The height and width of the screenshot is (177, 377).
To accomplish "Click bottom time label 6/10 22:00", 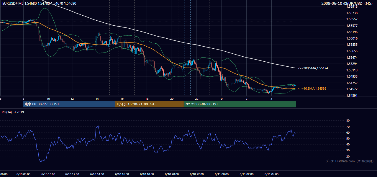I will pyautogui.click(x=196, y=174).
